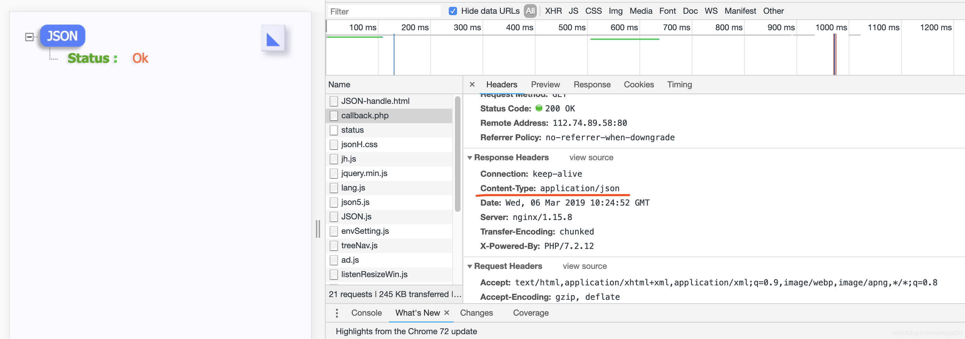The image size is (965, 339).
Task: Switch to the Headers tab
Action: pos(502,85)
